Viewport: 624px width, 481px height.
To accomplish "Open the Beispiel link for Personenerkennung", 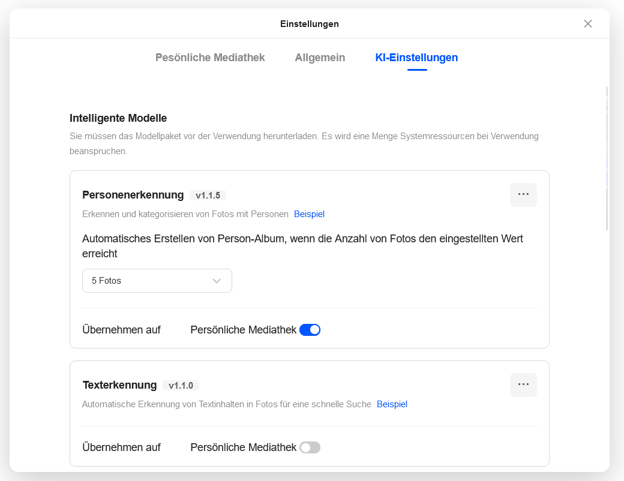I will click(309, 214).
